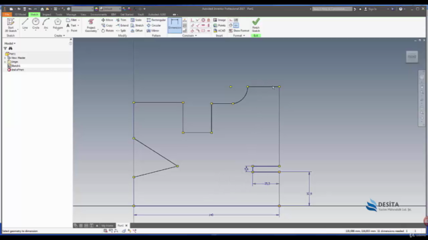Activate the Copy command
This screenshot has height=240, width=428.
[x=107, y=25]
